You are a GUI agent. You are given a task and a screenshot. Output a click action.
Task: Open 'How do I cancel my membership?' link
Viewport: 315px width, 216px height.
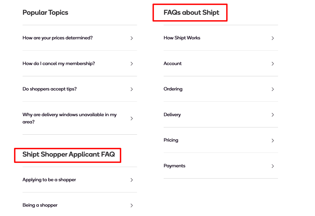[x=59, y=64]
